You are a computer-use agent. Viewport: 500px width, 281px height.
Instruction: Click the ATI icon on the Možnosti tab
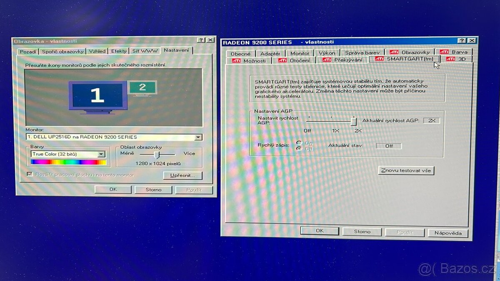(x=236, y=60)
